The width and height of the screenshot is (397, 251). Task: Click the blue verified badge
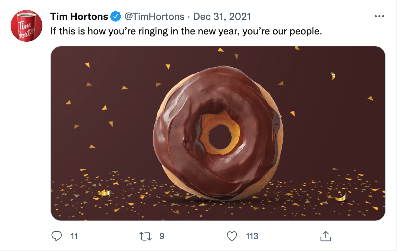click(x=116, y=17)
